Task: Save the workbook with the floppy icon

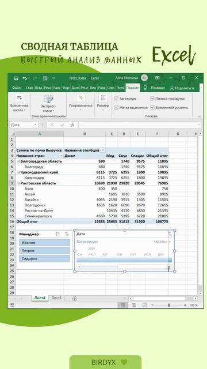Action: pyautogui.click(x=16, y=78)
